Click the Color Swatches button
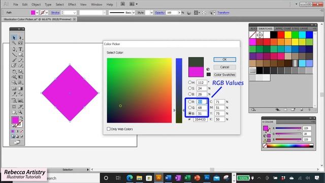 (x=224, y=75)
